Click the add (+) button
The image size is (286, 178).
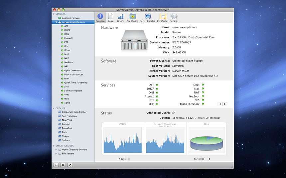coord(56,165)
